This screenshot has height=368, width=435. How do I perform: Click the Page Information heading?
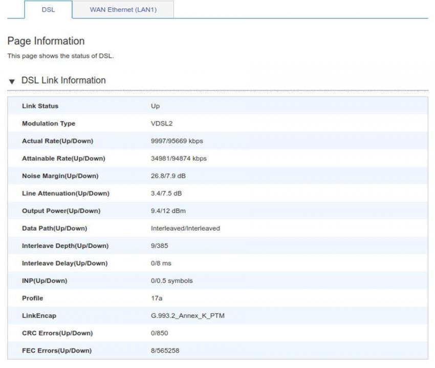coord(46,41)
